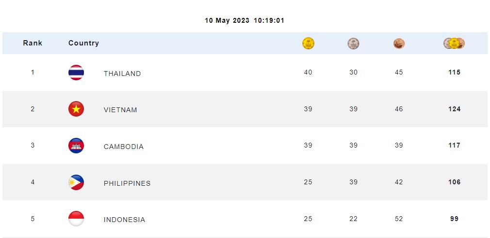Select the Philippines flag icon
The image size is (490, 238).
[76, 182]
